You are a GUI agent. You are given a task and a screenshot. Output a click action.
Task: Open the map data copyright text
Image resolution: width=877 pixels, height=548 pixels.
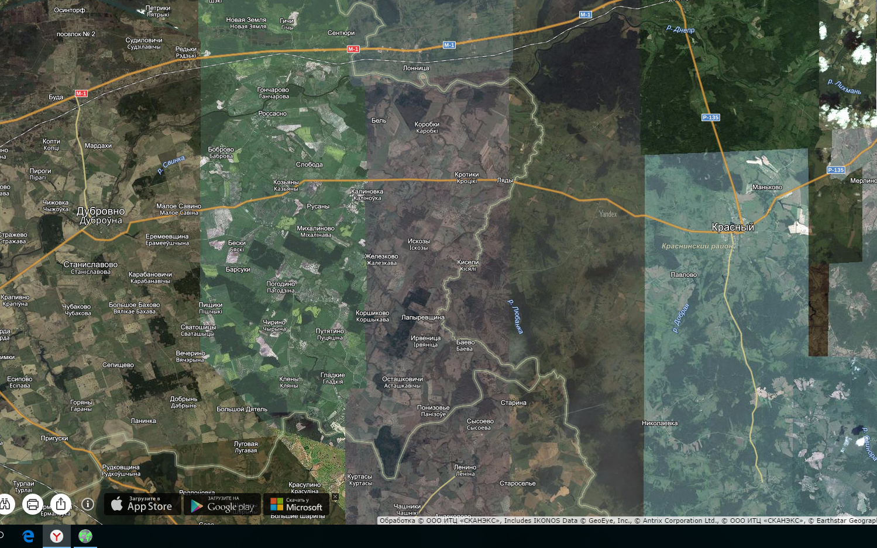point(627,521)
